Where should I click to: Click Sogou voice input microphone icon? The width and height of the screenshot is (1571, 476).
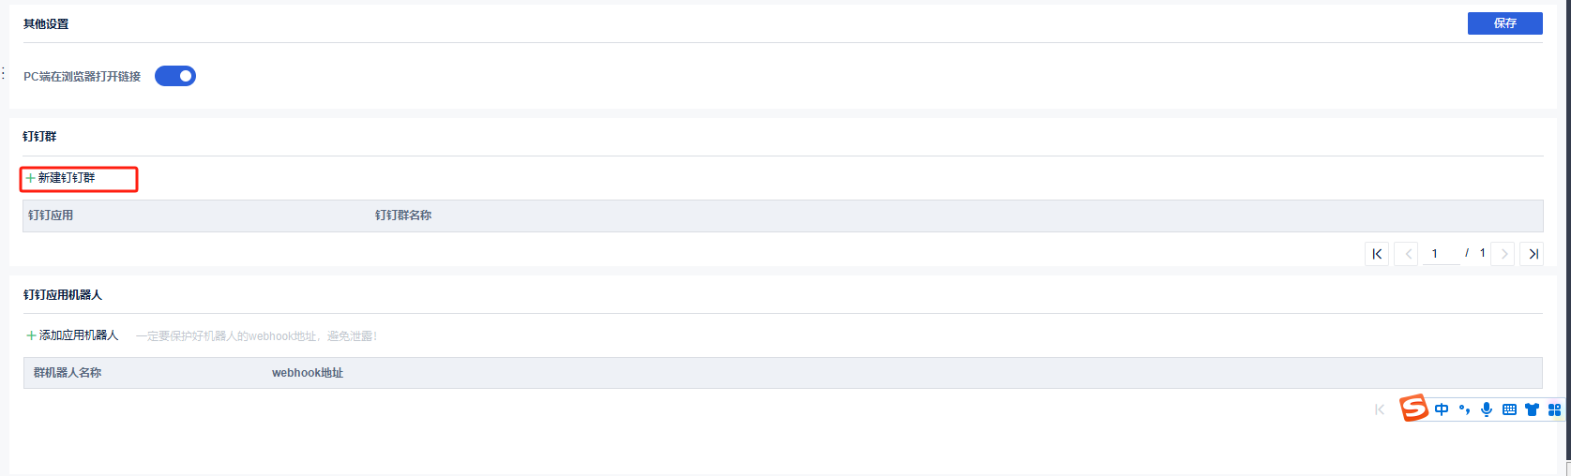click(x=1487, y=409)
